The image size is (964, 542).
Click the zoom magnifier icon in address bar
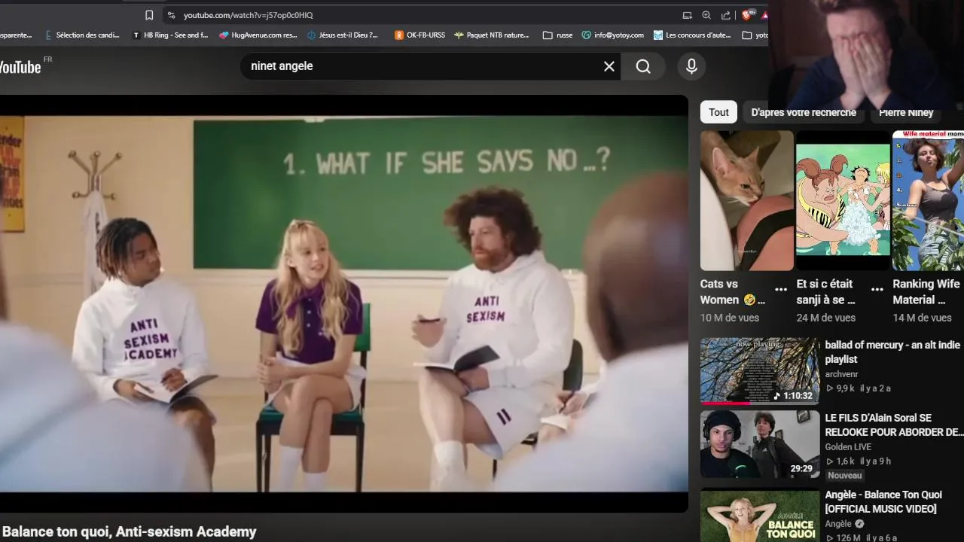706,15
